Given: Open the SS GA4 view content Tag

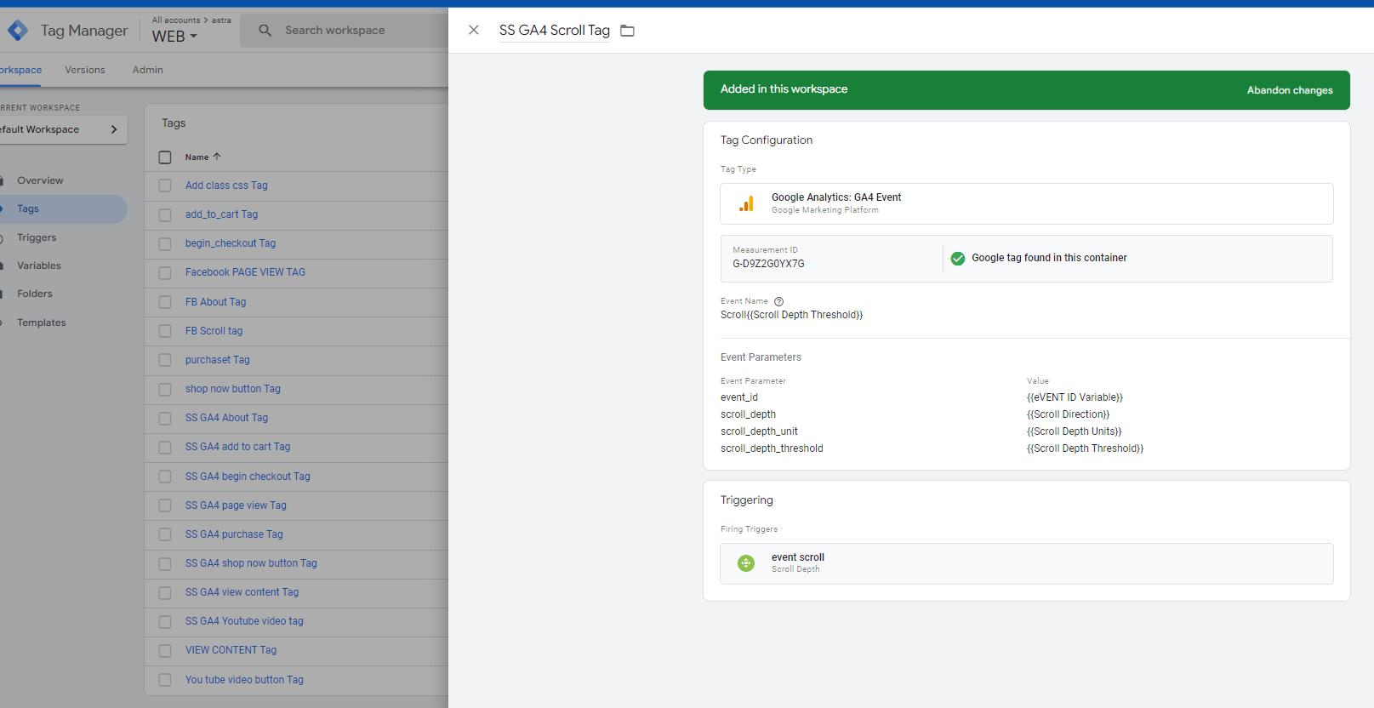Looking at the screenshot, I should 242,592.
